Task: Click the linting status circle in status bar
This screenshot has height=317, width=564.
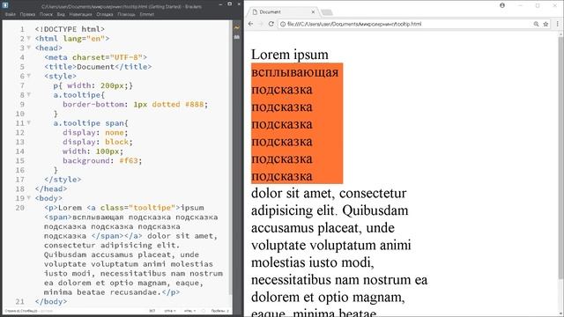Action: coord(204,311)
